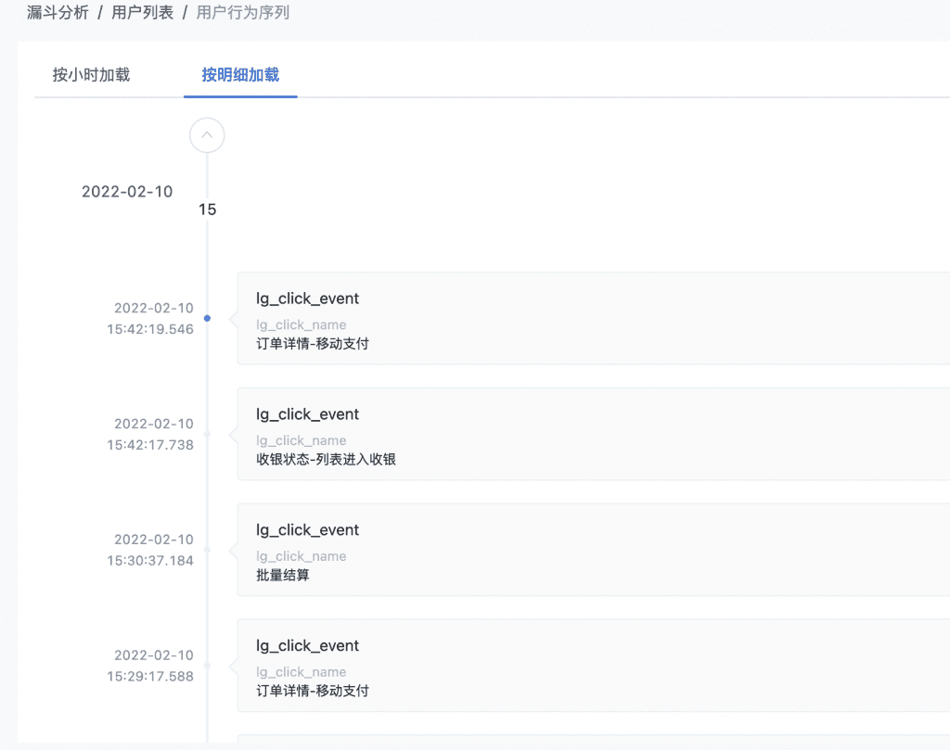Click the 2022-02-10 date header
The height and width of the screenshot is (750, 950).
pyautogui.click(x=127, y=191)
